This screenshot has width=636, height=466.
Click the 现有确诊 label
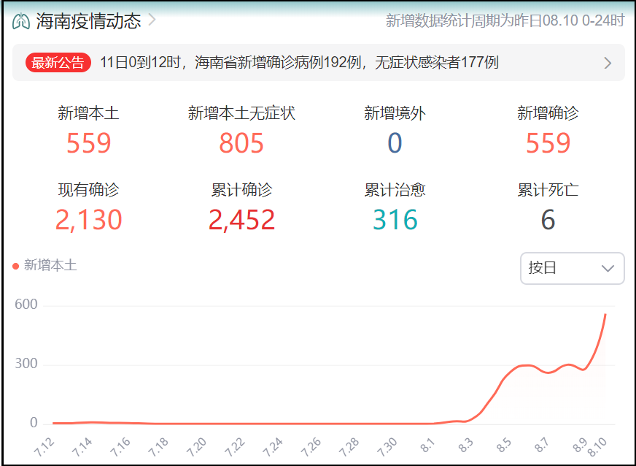click(x=88, y=190)
